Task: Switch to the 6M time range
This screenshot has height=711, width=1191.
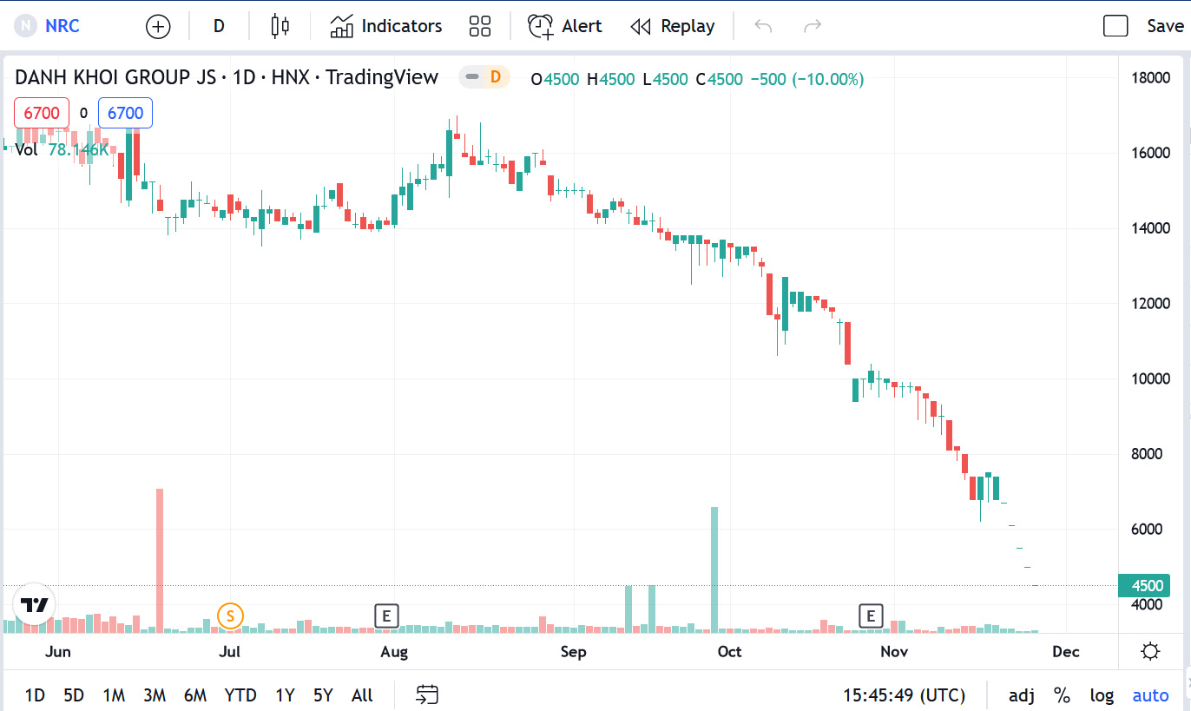Action: [x=195, y=695]
